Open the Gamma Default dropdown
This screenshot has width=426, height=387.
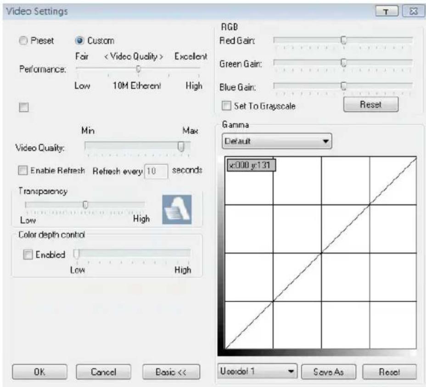point(277,141)
